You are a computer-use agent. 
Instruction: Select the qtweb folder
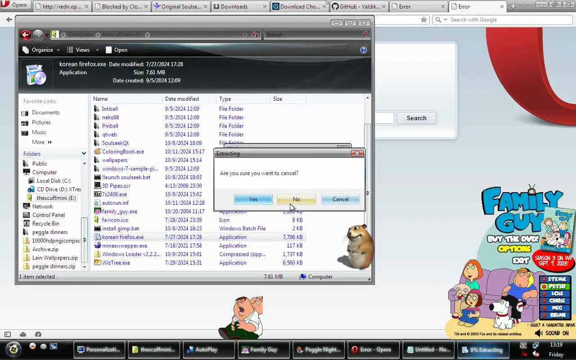pyautogui.click(x=109, y=135)
